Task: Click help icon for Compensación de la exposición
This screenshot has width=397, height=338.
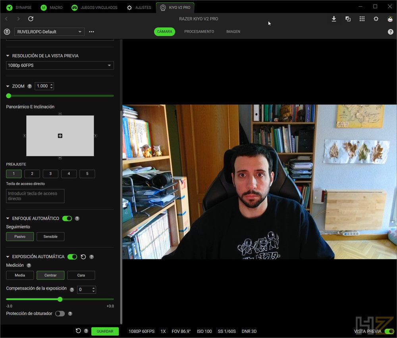Action: point(72,290)
